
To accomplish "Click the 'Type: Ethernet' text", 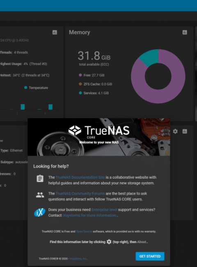I will click(x=11, y=150).
